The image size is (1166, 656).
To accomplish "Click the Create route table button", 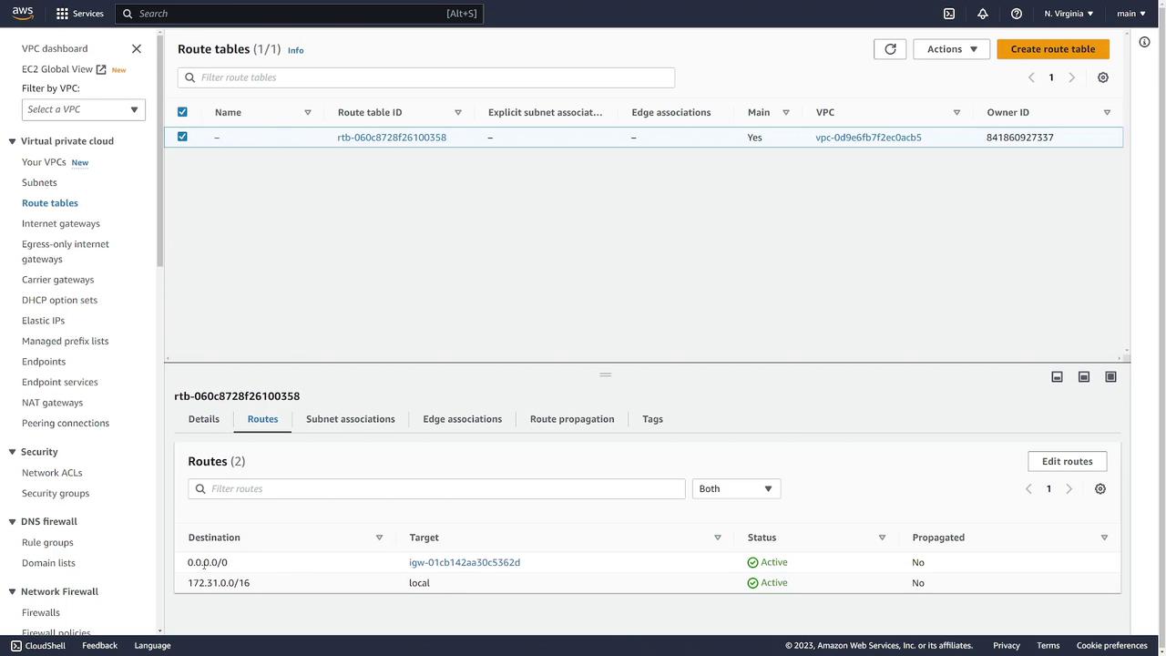I will pos(1052,49).
